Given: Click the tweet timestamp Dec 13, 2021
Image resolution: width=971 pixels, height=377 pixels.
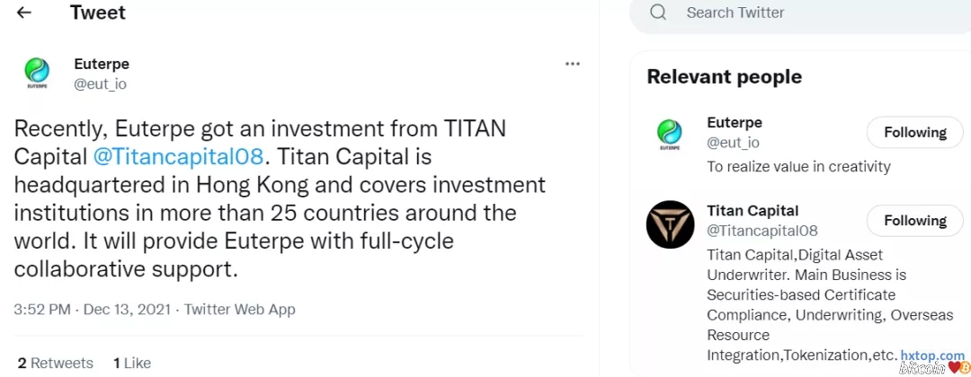Looking at the screenshot, I should pyautogui.click(x=129, y=310).
